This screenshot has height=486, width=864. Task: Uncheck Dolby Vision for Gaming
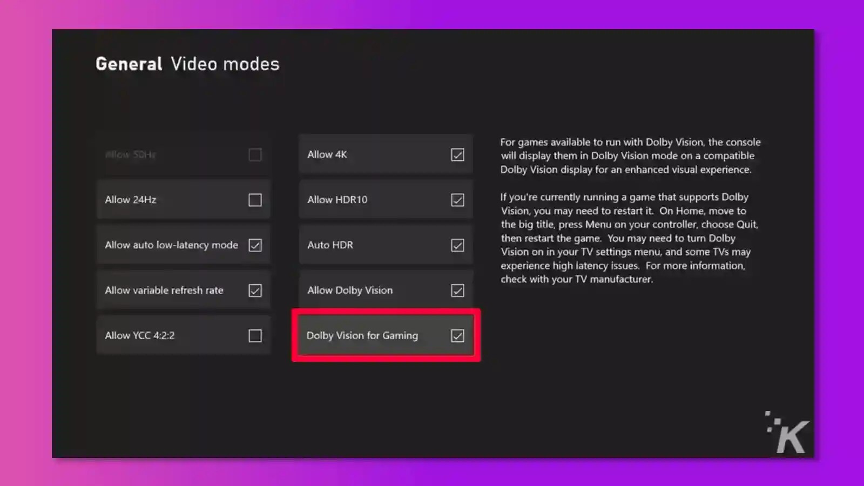coord(457,335)
